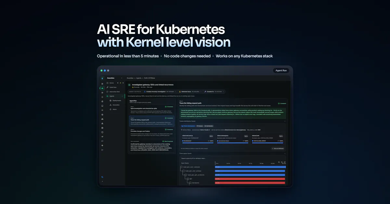Click the statusCode distribution bar
The width and height of the screenshot is (390, 204).
[x=267, y=143]
